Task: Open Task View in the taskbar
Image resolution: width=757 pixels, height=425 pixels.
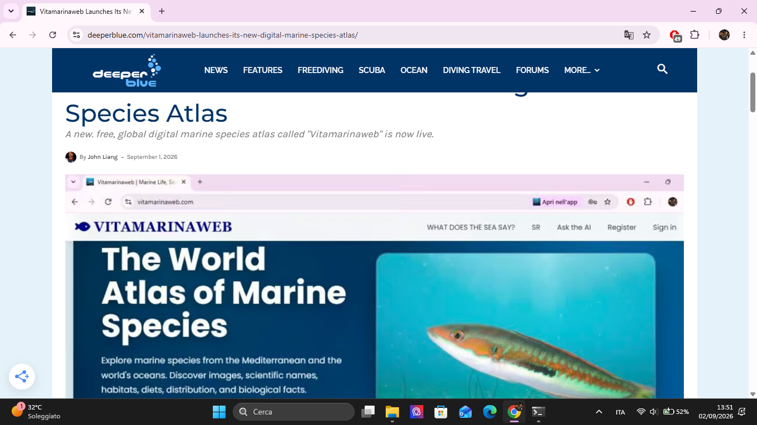Action: [x=369, y=412]
